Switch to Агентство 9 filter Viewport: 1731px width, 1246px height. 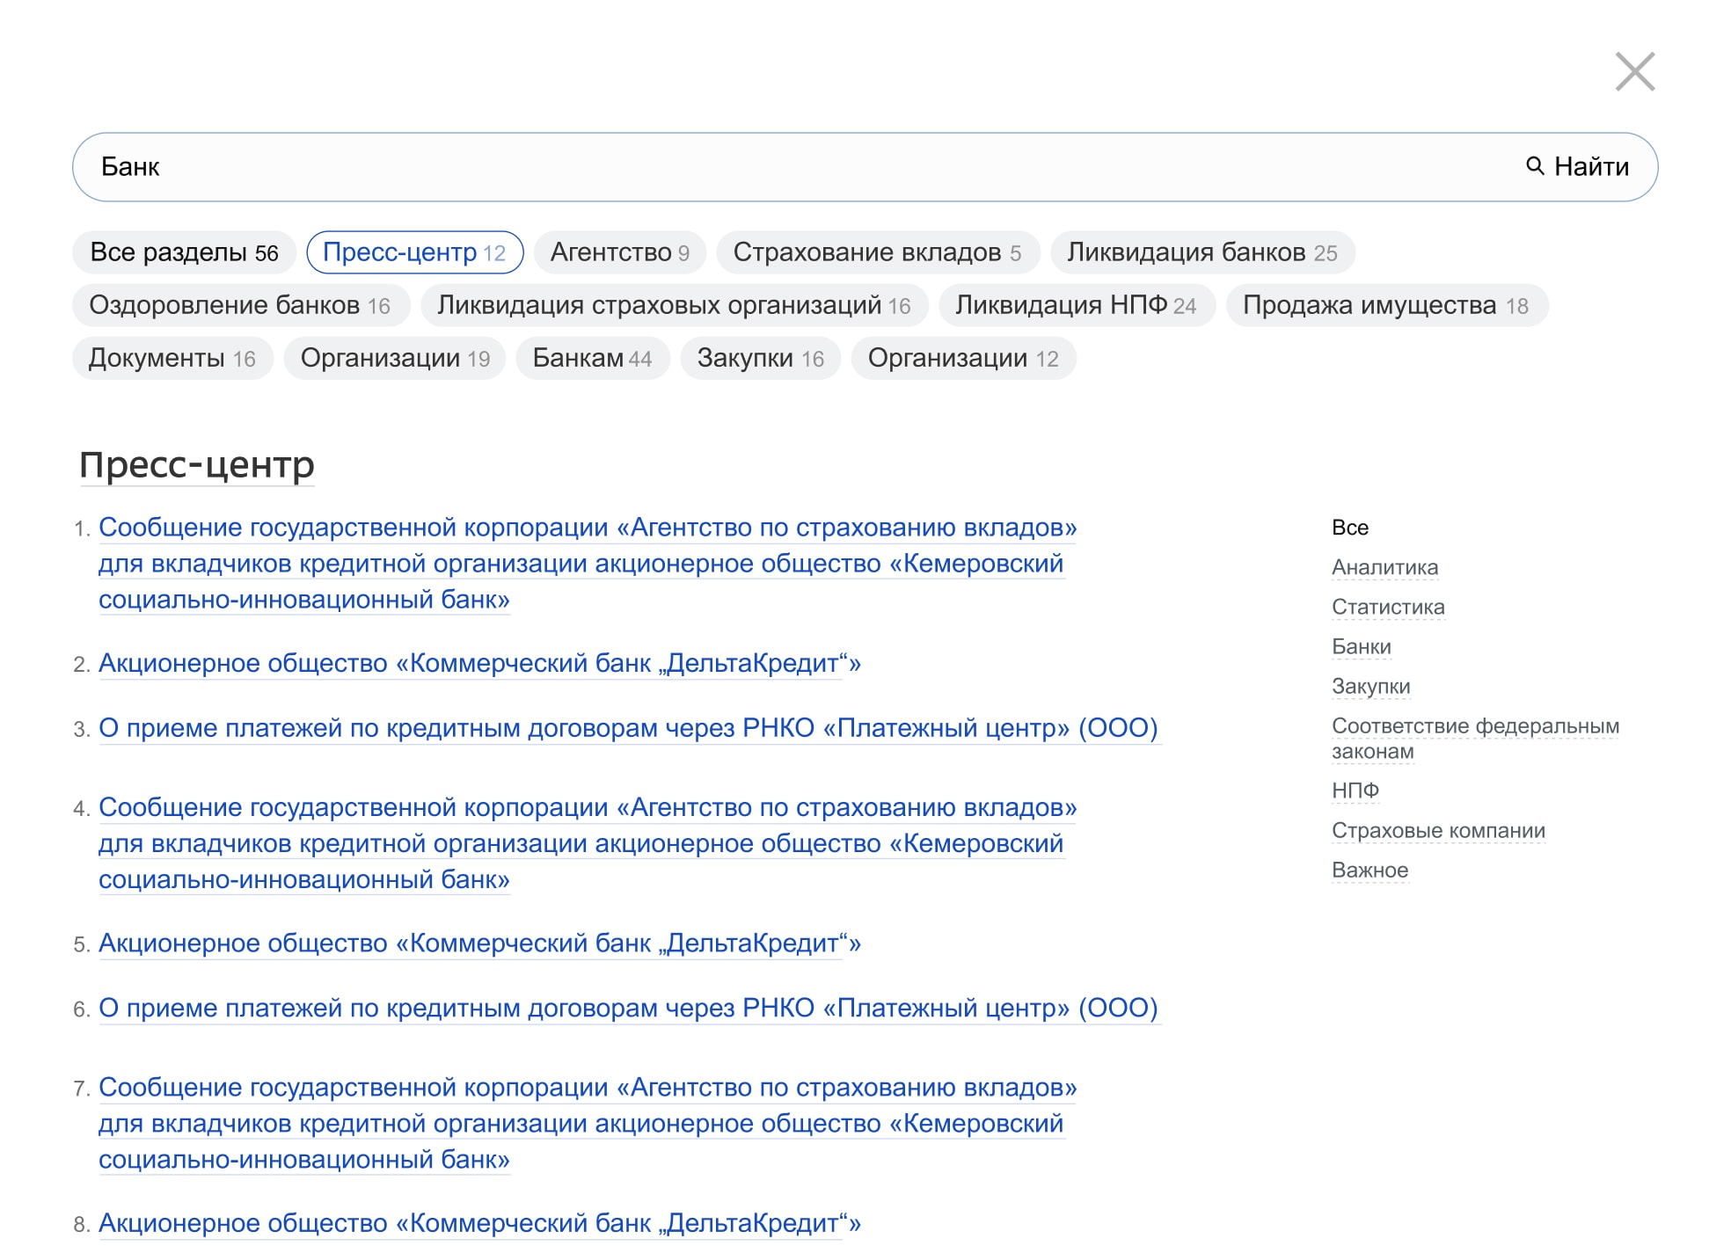pyautogui.click(x=619, y=253)
